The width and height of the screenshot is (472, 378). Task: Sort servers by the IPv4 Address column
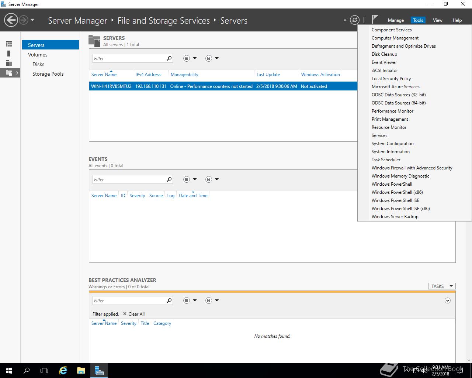148,75
